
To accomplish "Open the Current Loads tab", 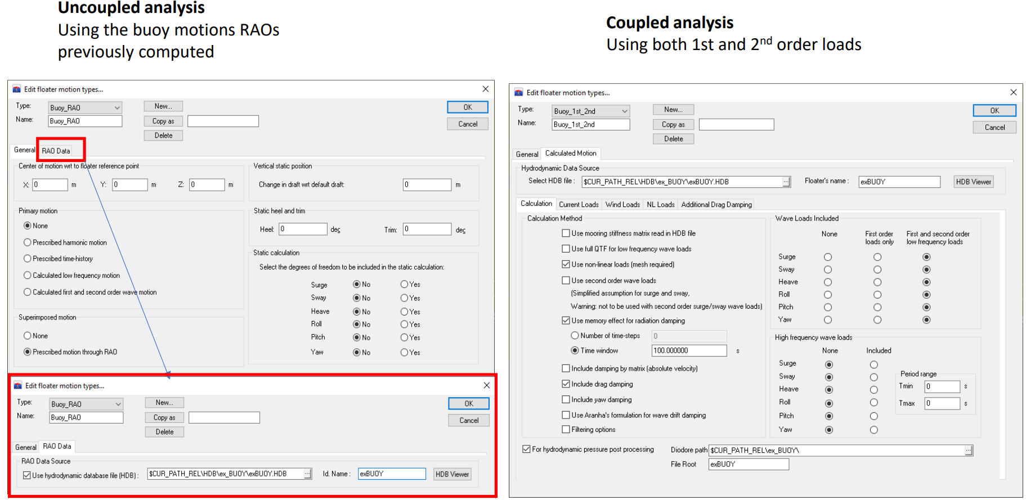I will click(578, 205).
